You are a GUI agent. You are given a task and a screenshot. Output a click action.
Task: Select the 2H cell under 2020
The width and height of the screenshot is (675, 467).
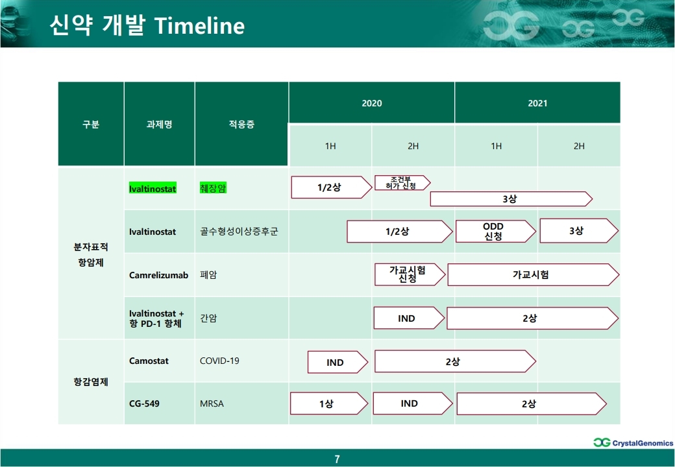pyautogui.click(x=413, y=146)
